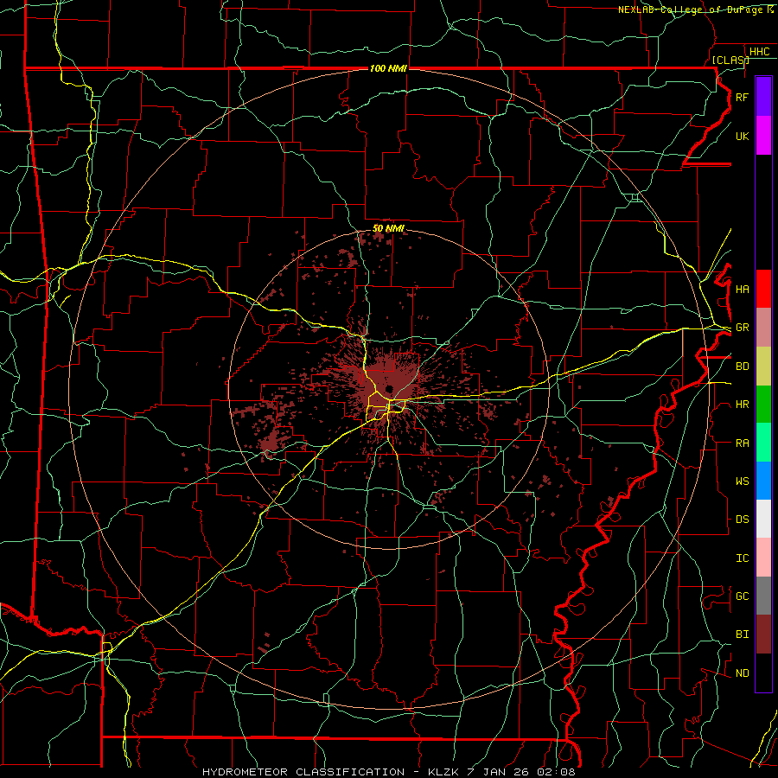Click the HA legend label
Image resolution: width=778 pixels, height=778 pixels.
pos(742,289)
